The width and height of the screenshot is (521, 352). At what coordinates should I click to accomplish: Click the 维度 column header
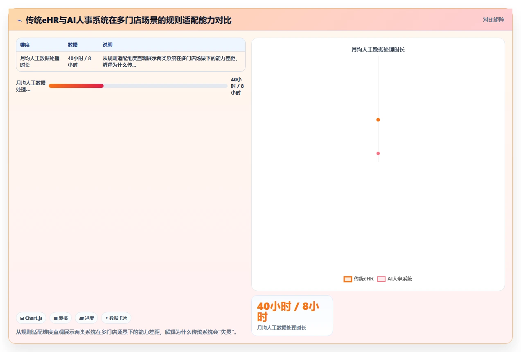(x=25, y=45)
